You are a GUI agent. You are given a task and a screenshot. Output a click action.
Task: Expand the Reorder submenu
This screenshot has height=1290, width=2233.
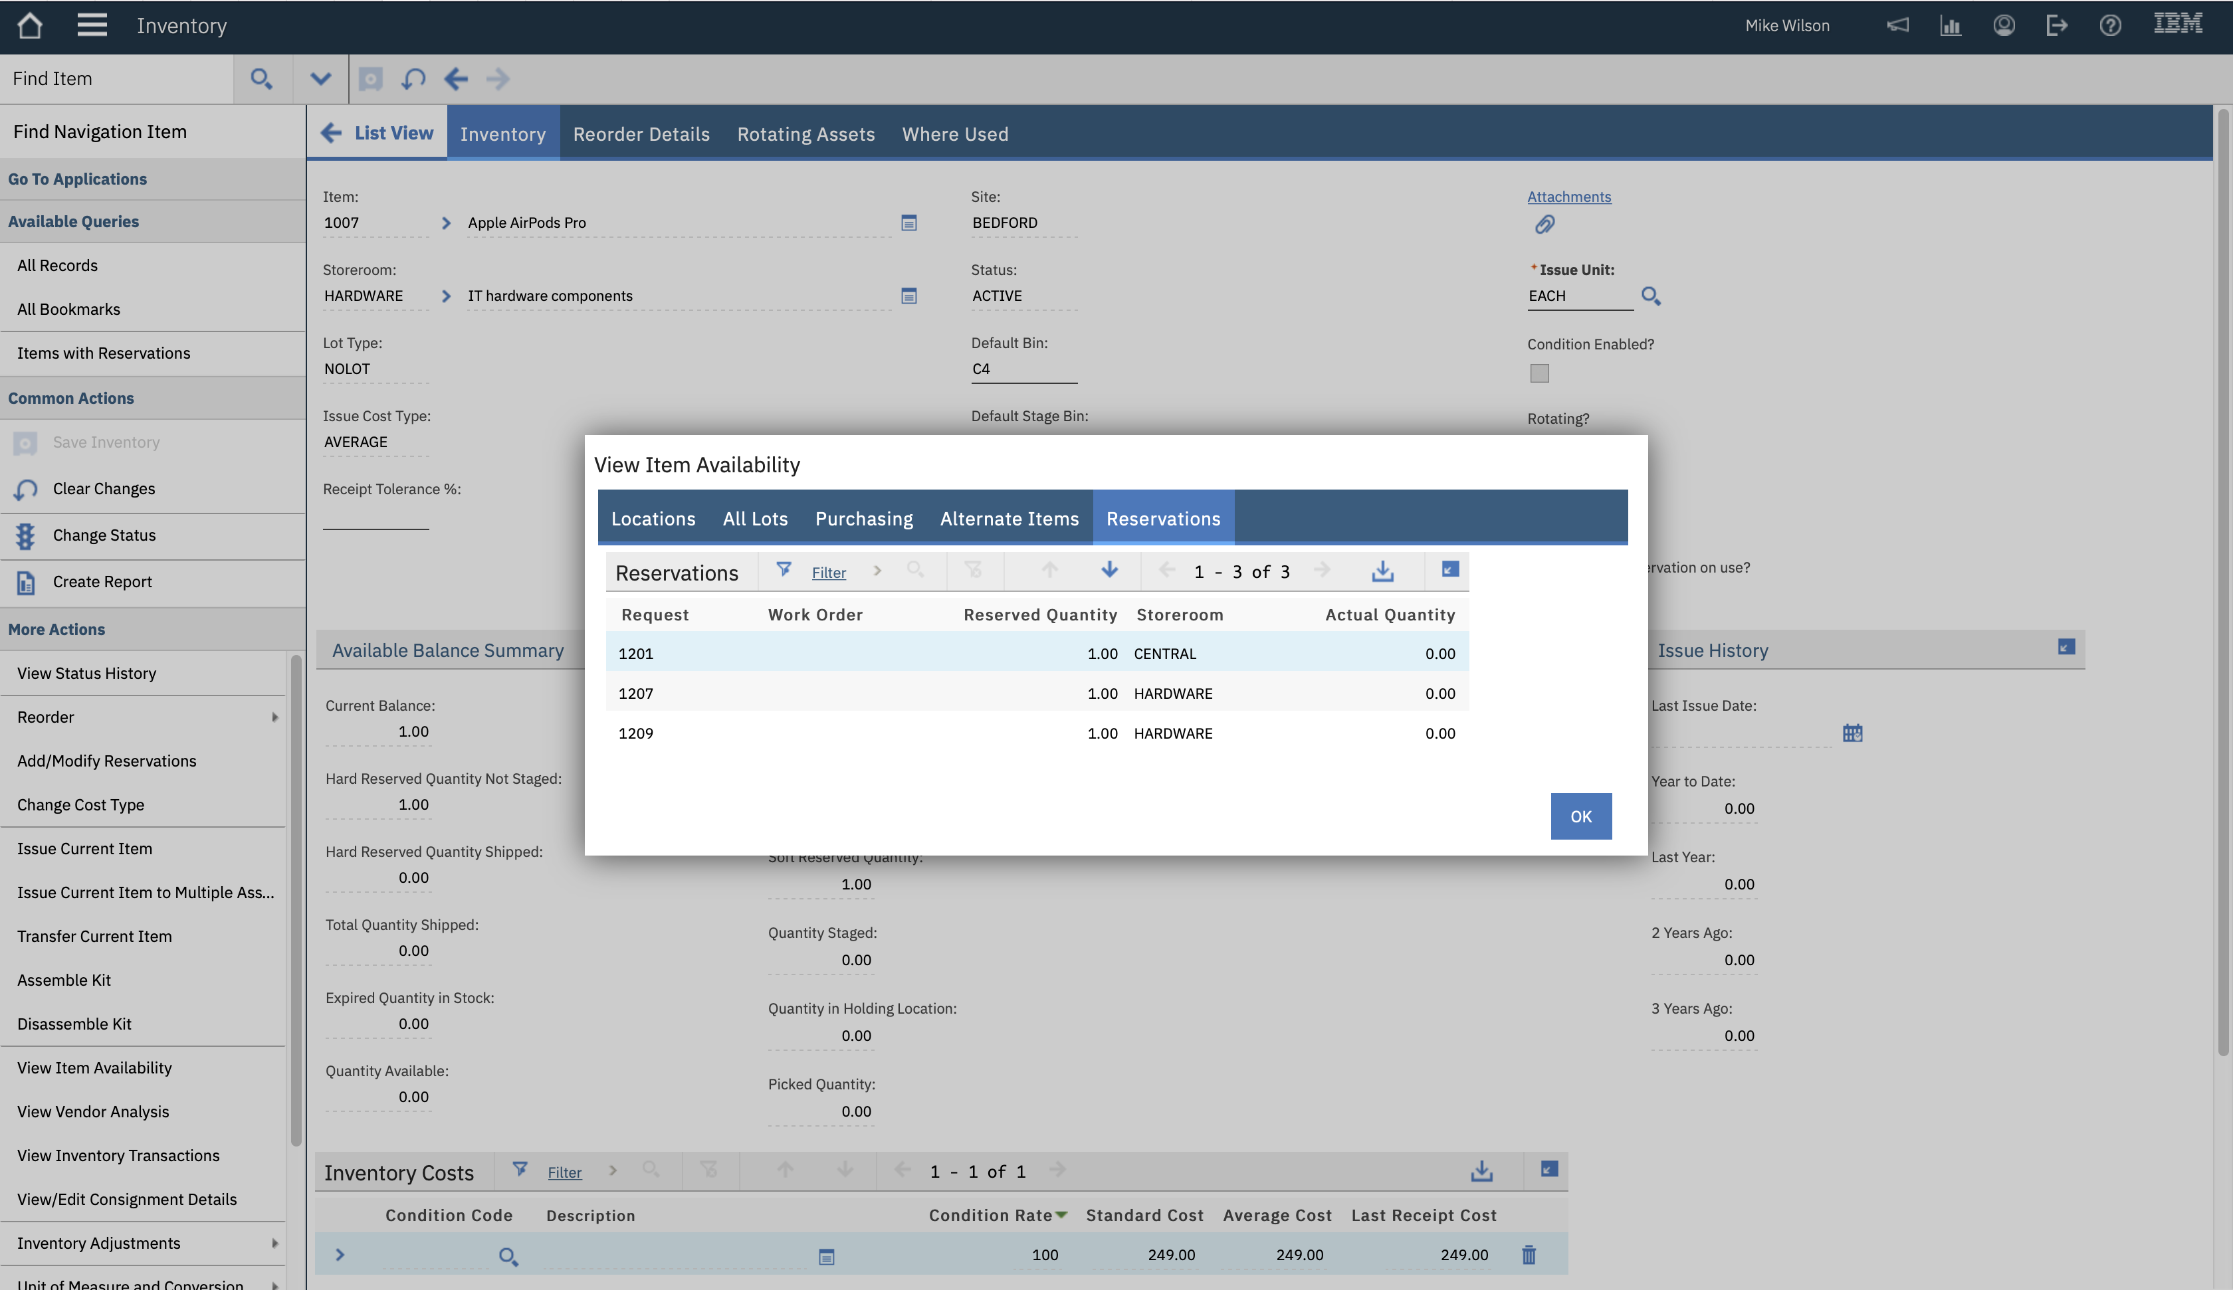[274, 717]
